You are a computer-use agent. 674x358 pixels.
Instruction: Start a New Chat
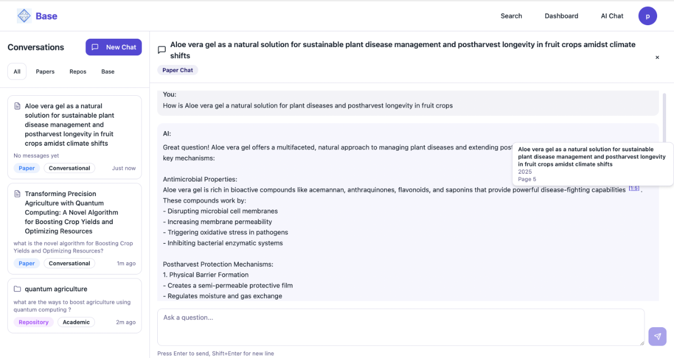coord(113,47)
